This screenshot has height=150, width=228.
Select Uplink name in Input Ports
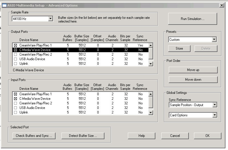coord(24,112)
